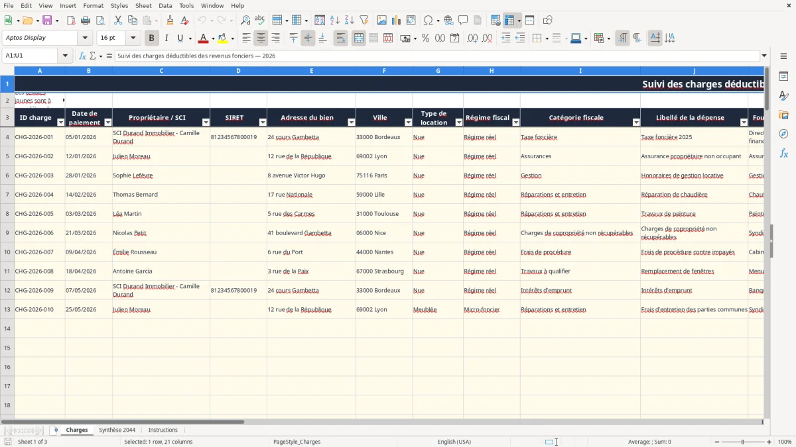The image size is (796, 447).
Task: Click the Save document icon
Action: click(47, 21)
